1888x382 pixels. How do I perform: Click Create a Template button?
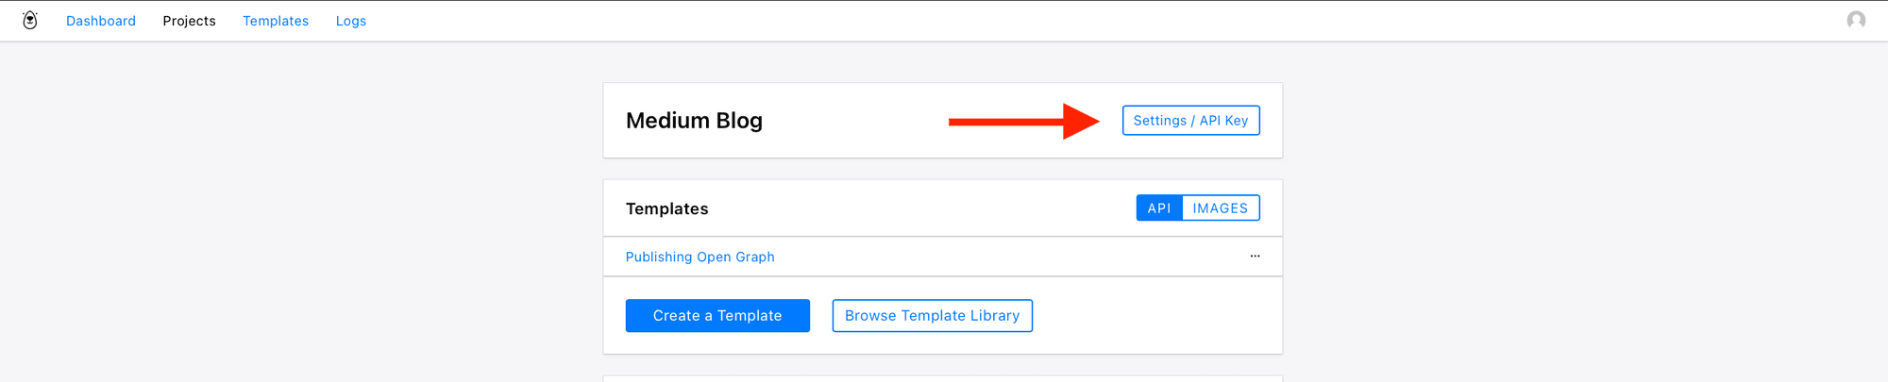click(x=717, y=316)
